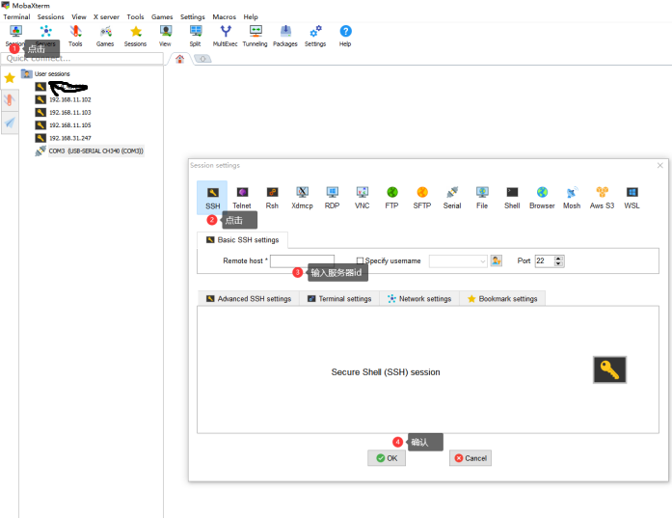Select Shell session type

pyautogui.click(x=512, y=198)
